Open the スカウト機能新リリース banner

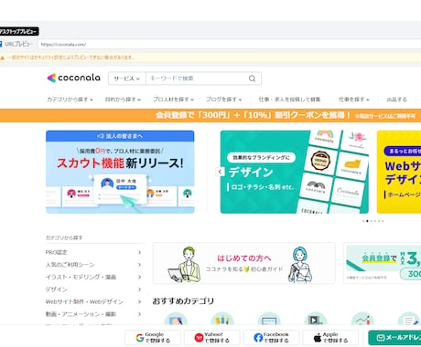[120, 172]
